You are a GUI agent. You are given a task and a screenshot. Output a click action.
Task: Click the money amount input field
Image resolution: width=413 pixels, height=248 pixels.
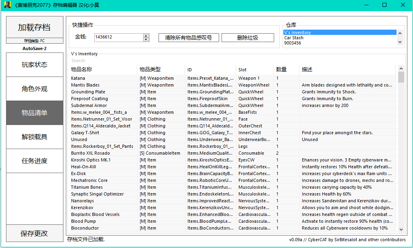click(118, 37)
